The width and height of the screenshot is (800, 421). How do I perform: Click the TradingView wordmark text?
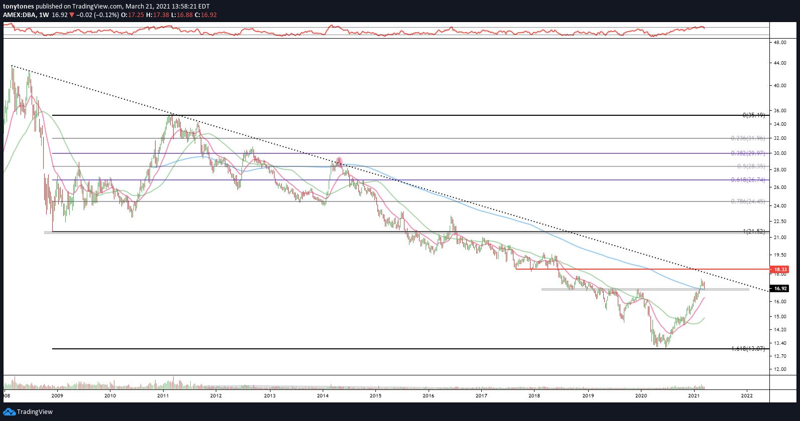click(35, 412)
